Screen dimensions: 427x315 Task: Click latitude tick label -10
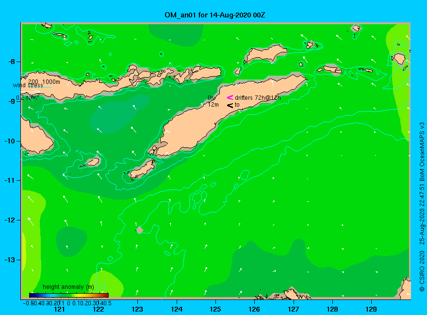click(x=9, y=141)
